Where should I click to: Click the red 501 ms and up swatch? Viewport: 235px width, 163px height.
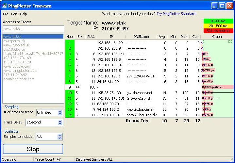click(218, 31)
